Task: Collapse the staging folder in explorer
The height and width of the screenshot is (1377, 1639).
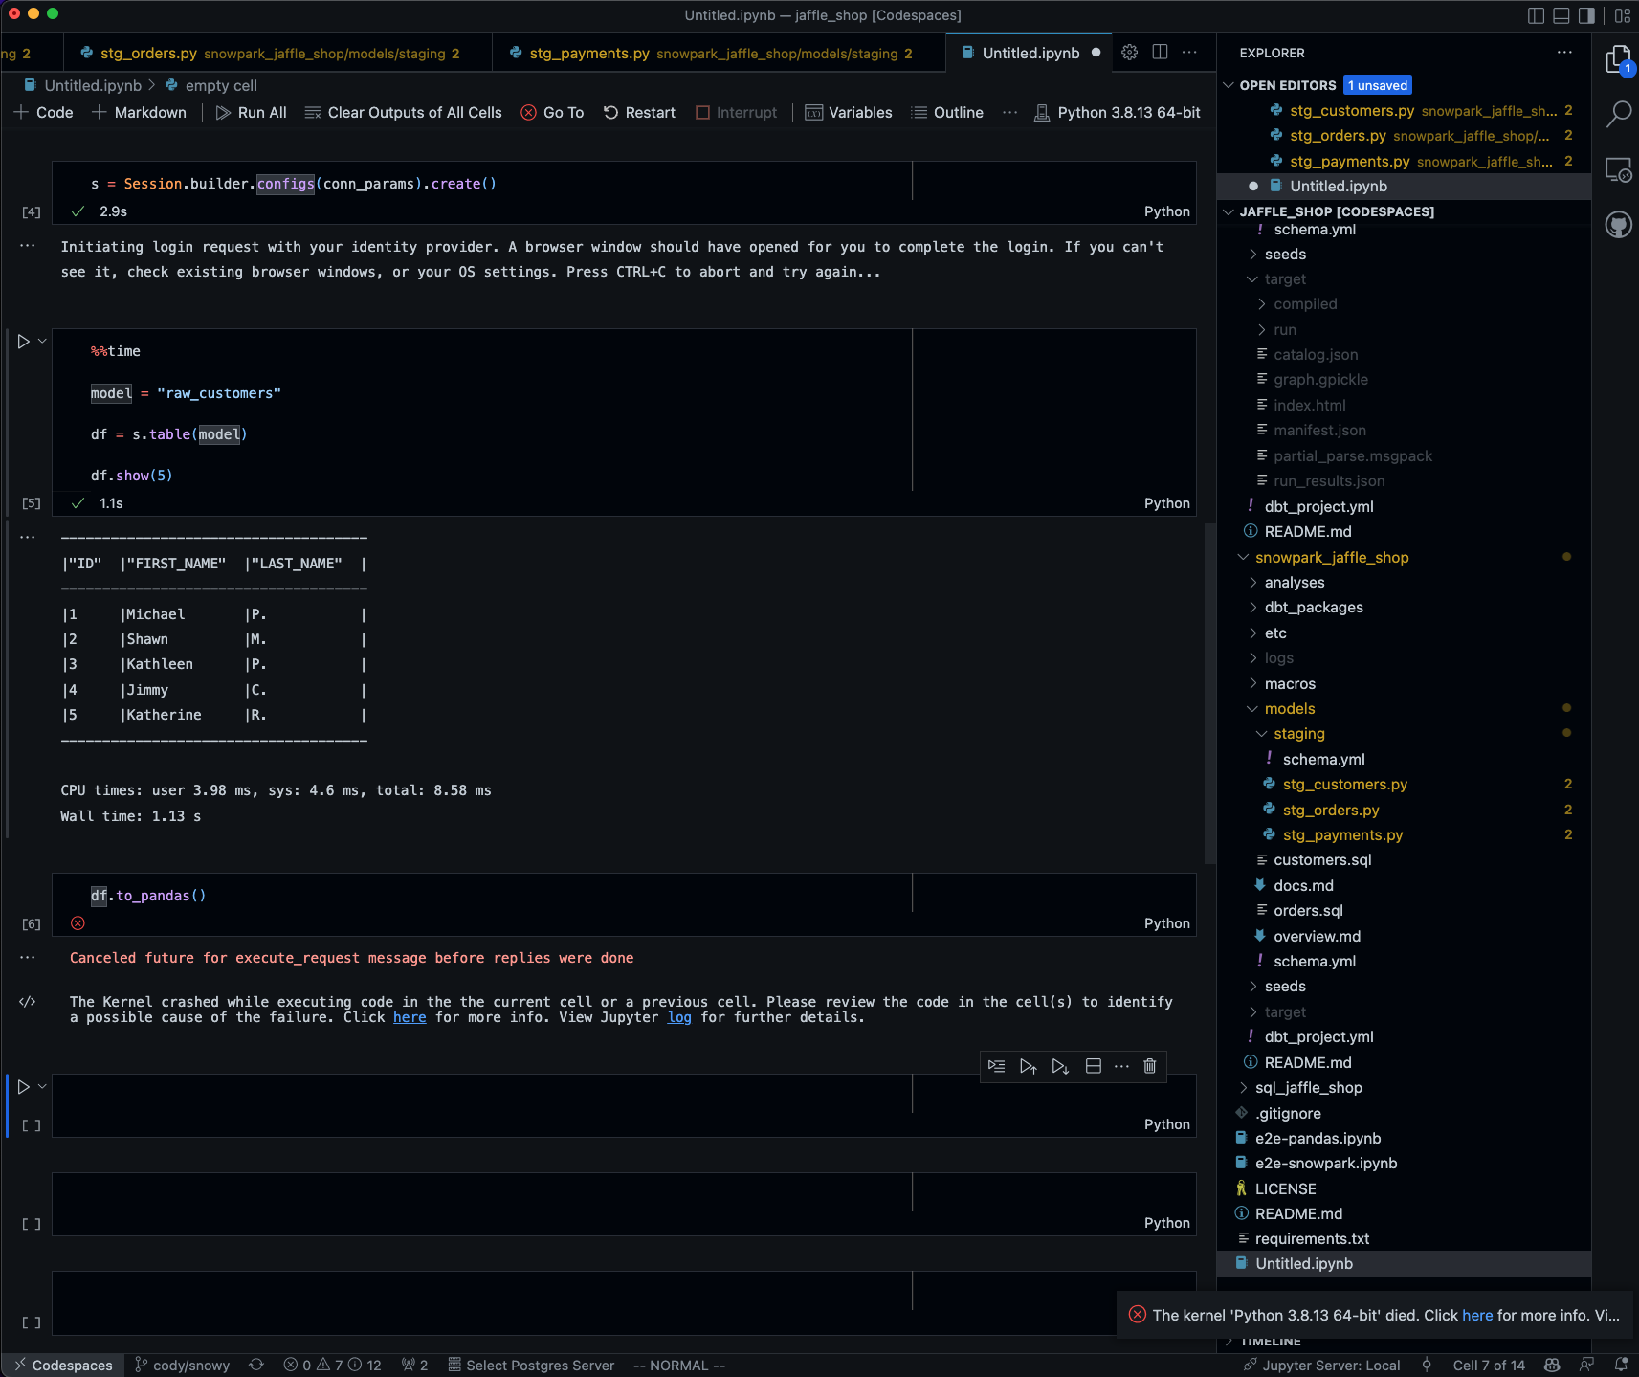Action: tap(1301, 733)
